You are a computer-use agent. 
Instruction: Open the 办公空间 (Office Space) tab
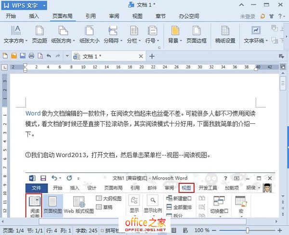(189, 16)
